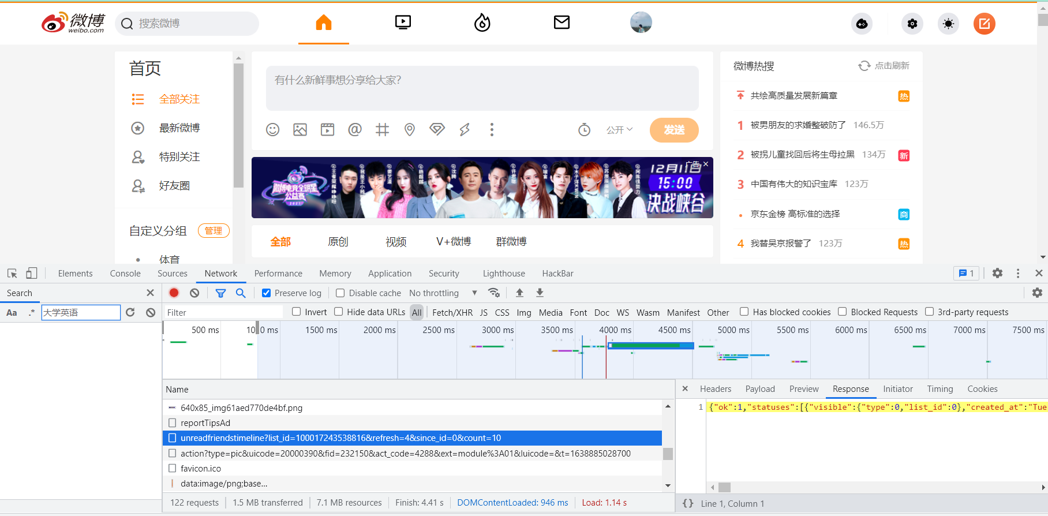Image resolution: width=1048 pixels, height=516 pixels.
Task: Open the Lighthouse tab in DevTools
Action: click(x=504, y=274)
